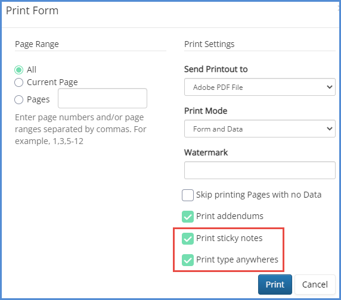Screen dimensions: 341x300
Task: Click the Skip printing Pages label text
Action: tap(259, 195)
